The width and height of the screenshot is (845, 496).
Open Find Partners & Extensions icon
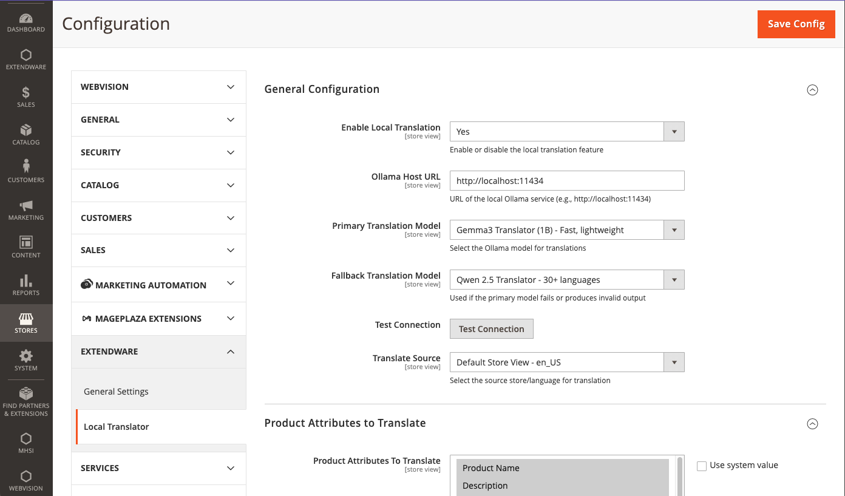pyautogui.click(x=26, y=399)
